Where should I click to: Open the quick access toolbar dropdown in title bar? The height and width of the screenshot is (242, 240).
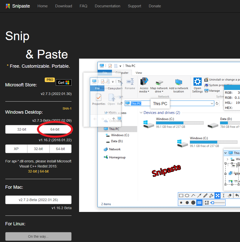tap(120, 66)
